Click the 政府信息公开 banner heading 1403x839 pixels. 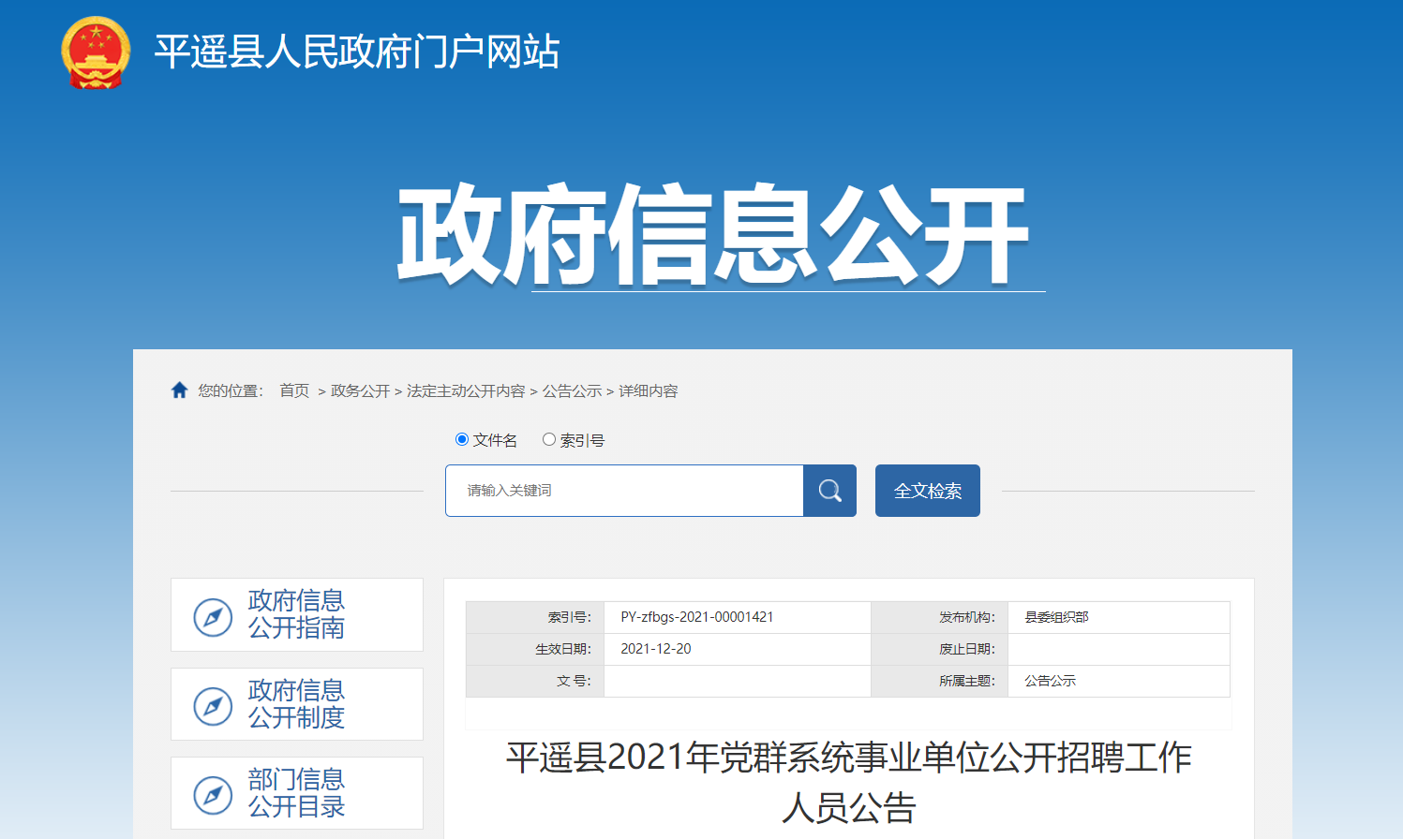[713, 234]
